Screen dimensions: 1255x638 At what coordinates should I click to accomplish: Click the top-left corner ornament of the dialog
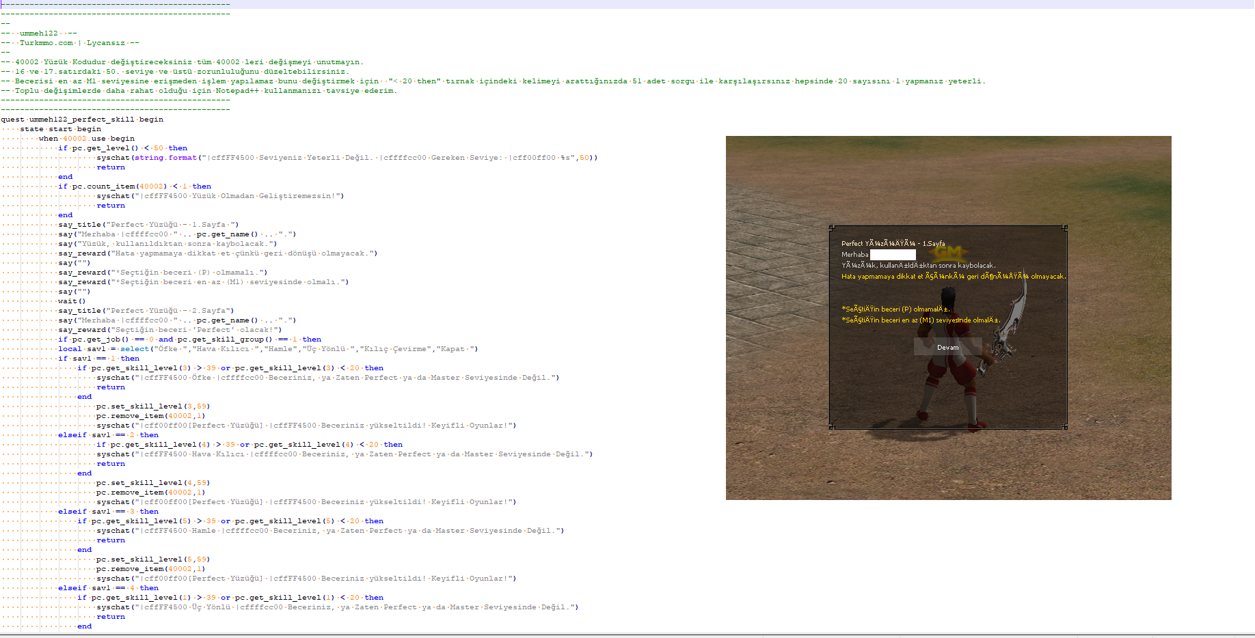click(x=832, y=227)
